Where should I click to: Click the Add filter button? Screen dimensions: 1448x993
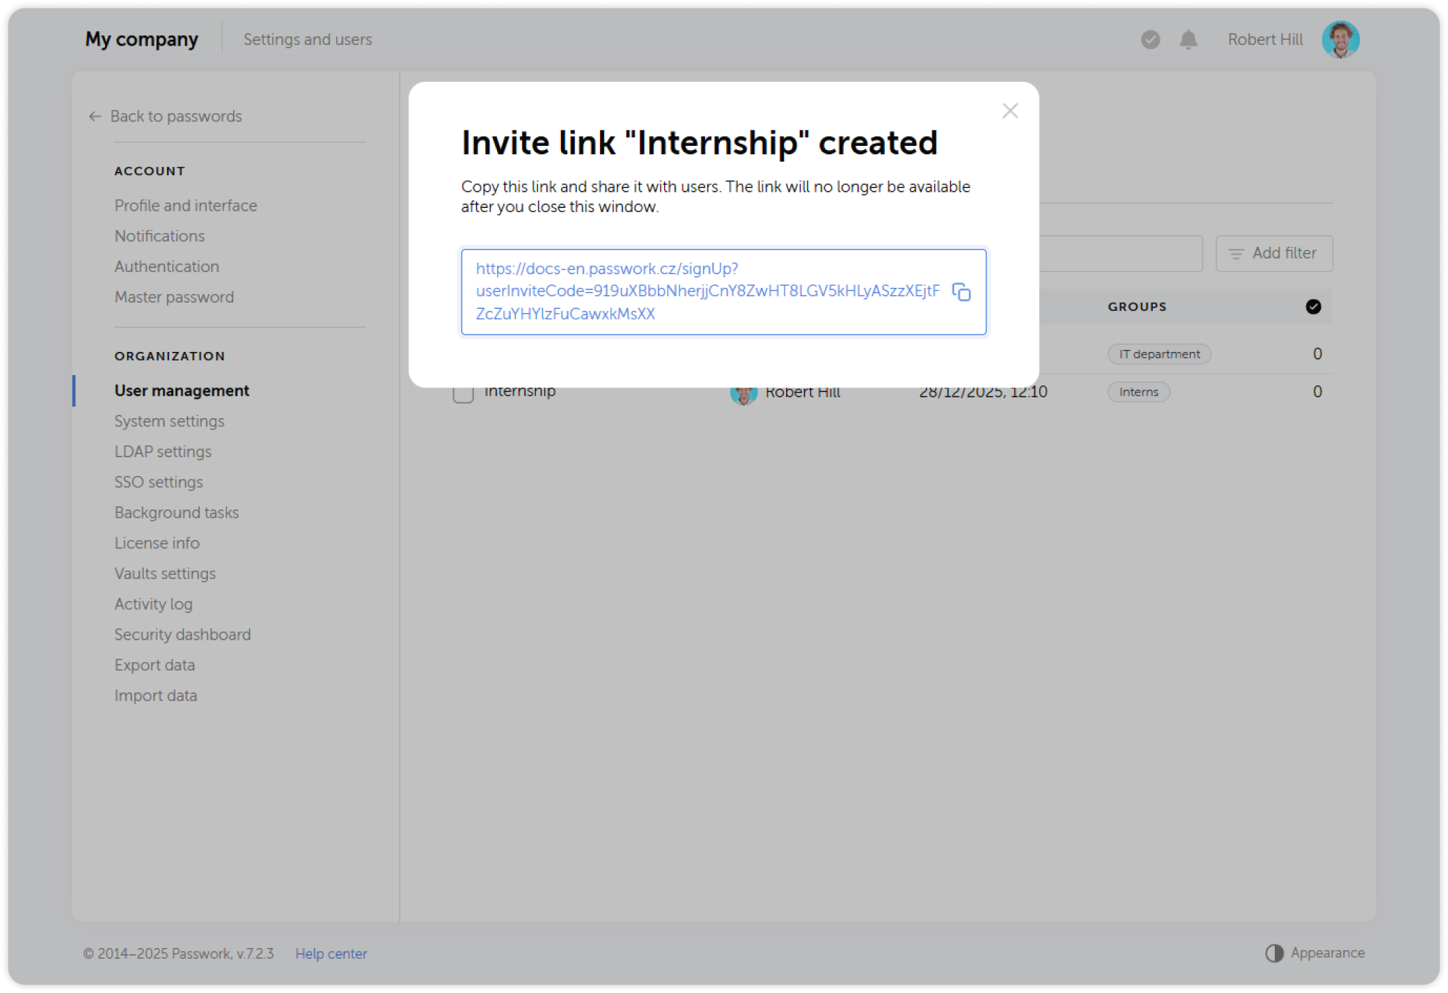point(1273,253)
